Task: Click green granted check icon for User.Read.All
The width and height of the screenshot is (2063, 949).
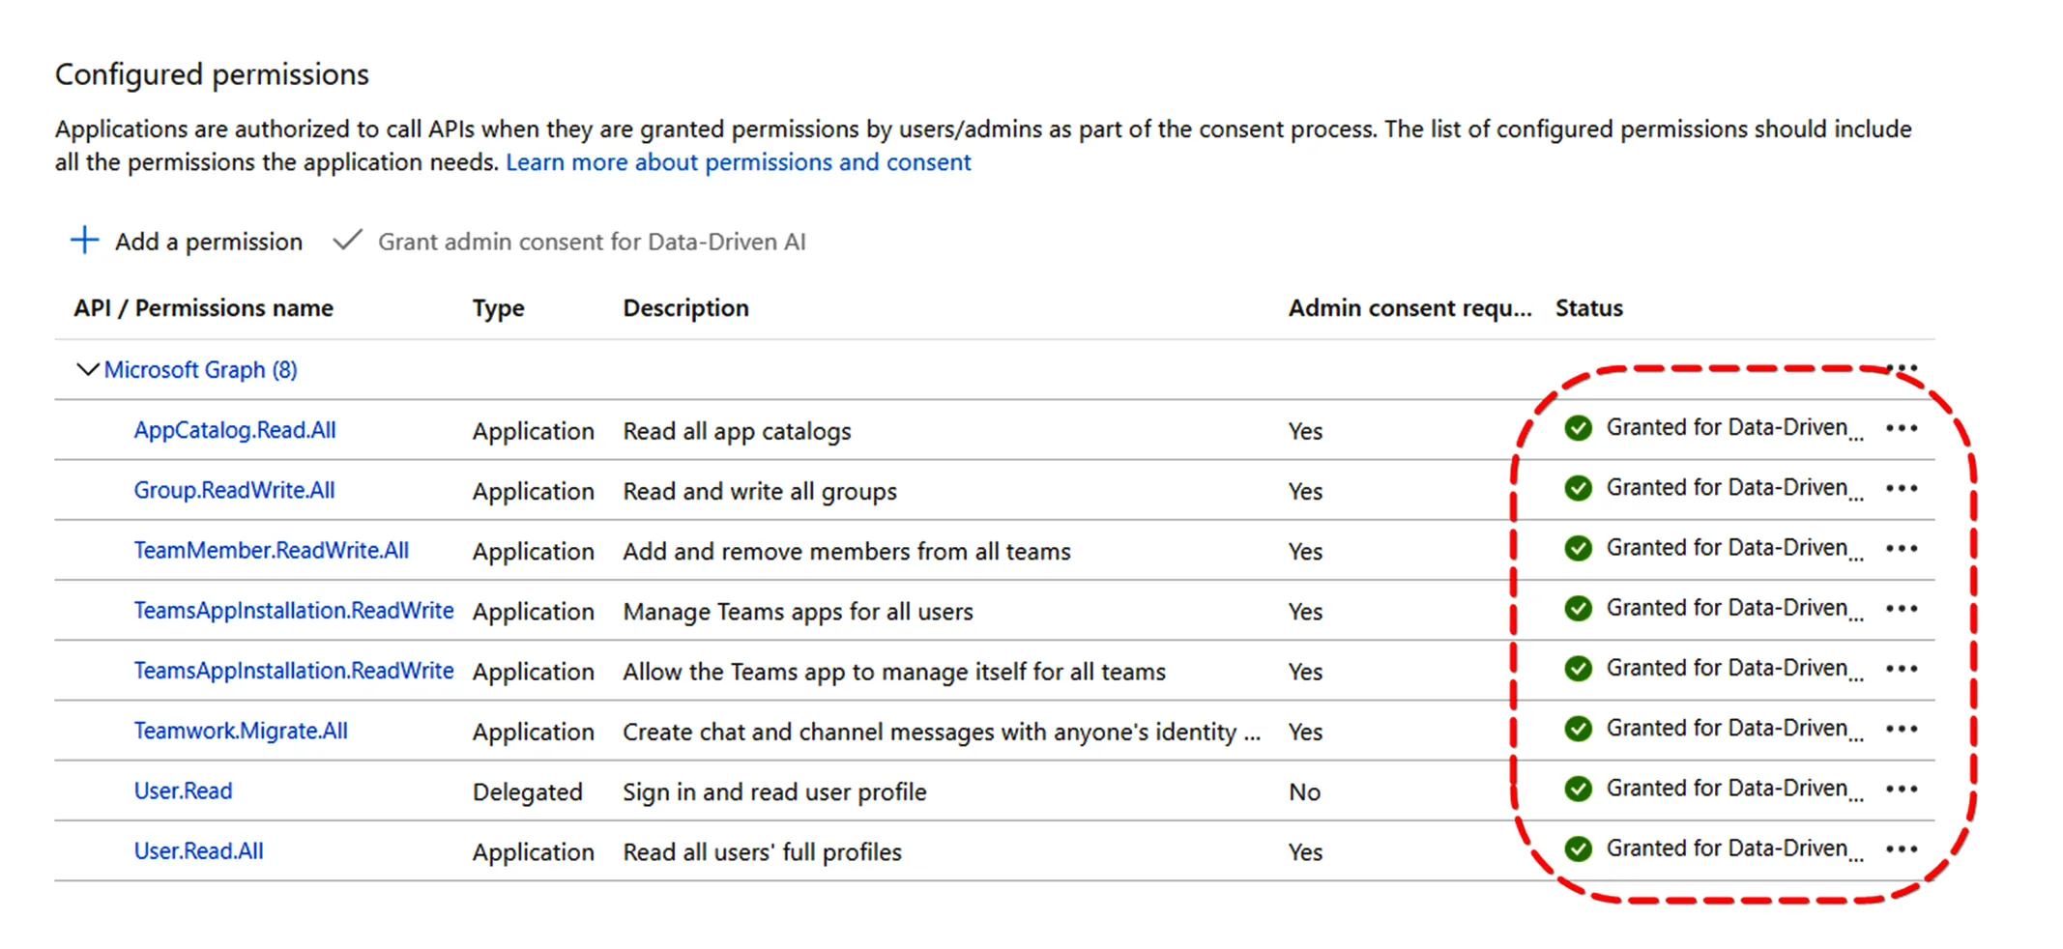Action: [1578, 848]
